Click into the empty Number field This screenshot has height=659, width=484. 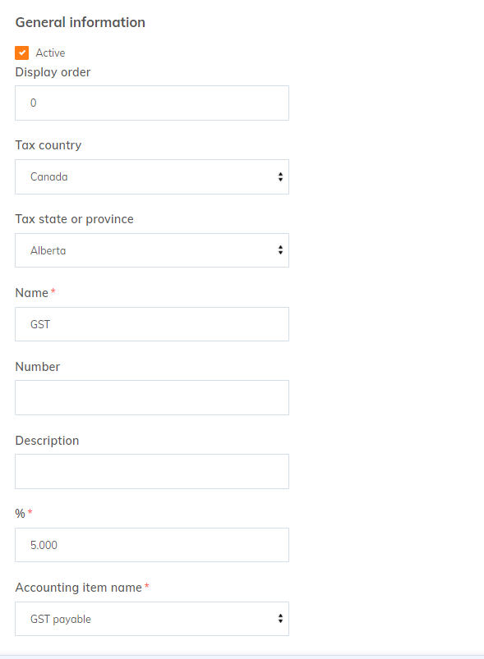point(152,397)
